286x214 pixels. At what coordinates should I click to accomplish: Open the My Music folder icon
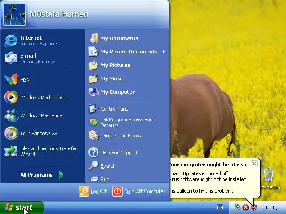[94, 78]
